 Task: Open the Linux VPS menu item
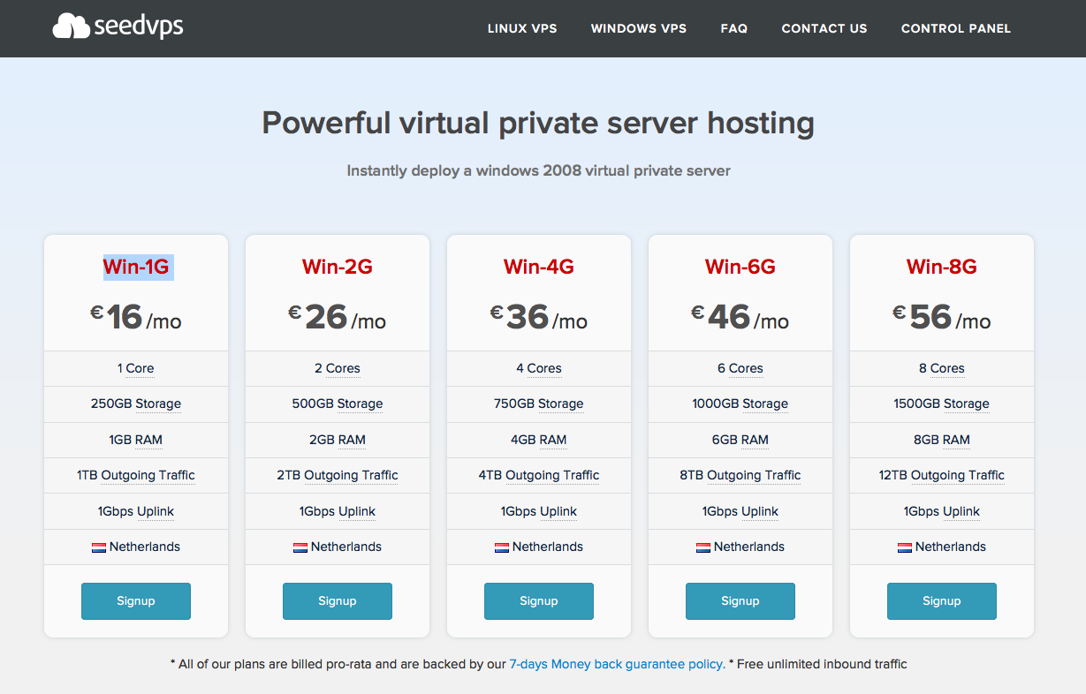pos(522,28)
